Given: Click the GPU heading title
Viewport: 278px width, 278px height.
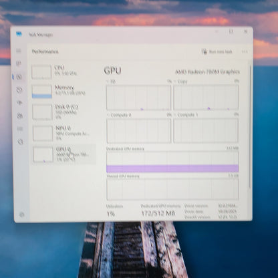Looking at the screenshot, I should (112, 71).
